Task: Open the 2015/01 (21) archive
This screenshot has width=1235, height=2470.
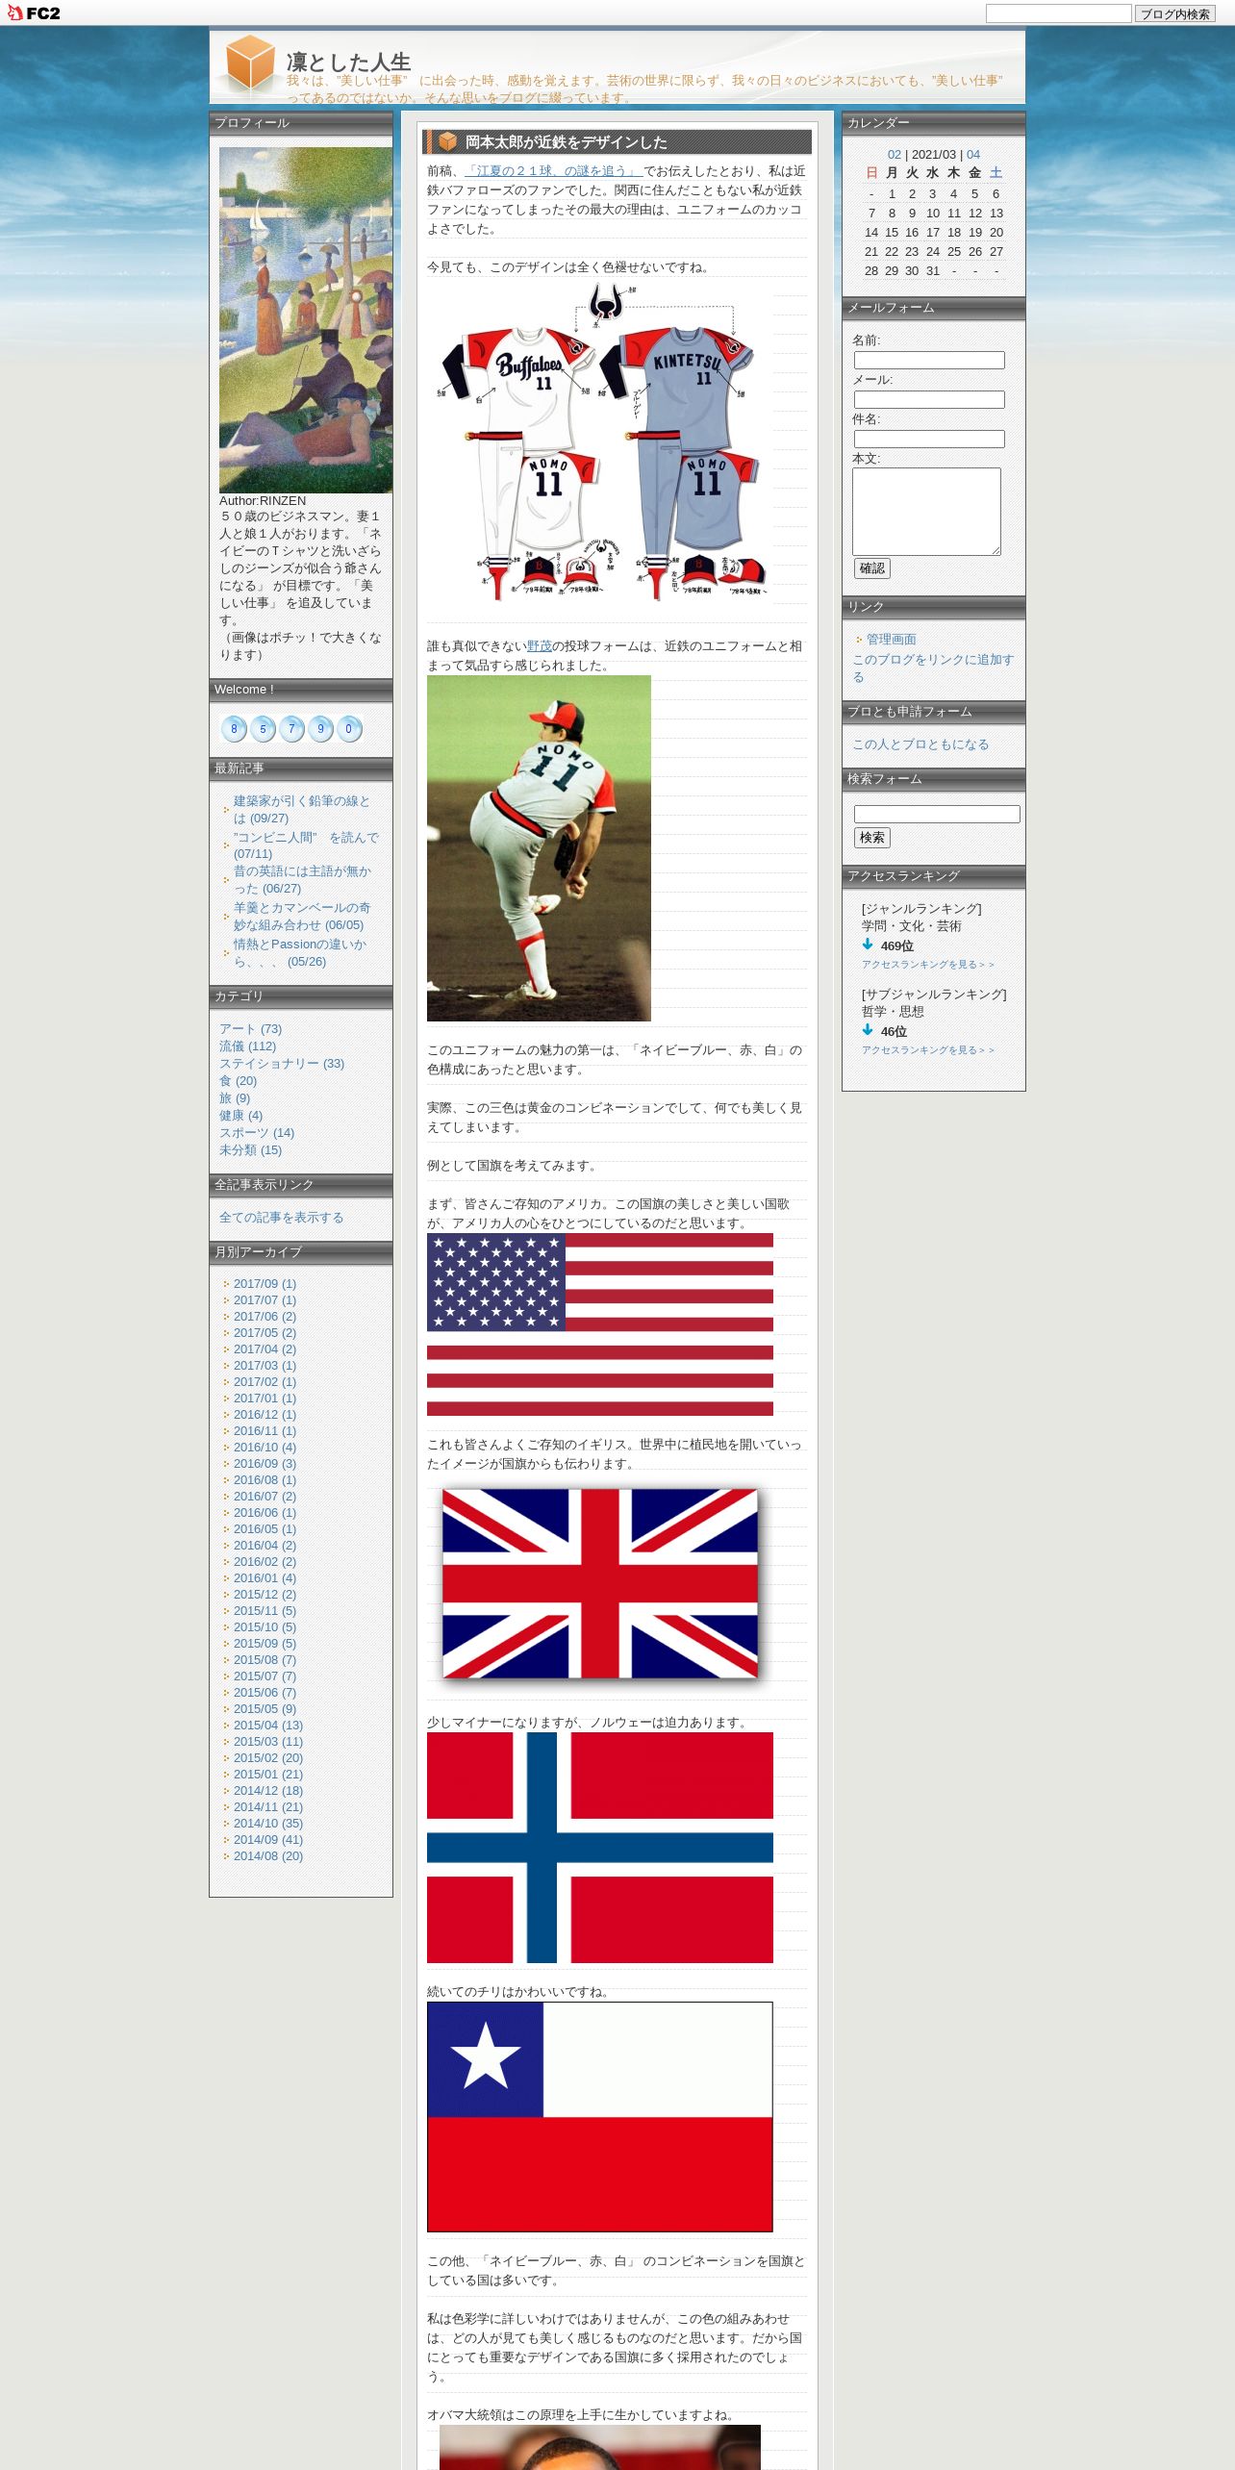Action: [x=268, y=1775]
